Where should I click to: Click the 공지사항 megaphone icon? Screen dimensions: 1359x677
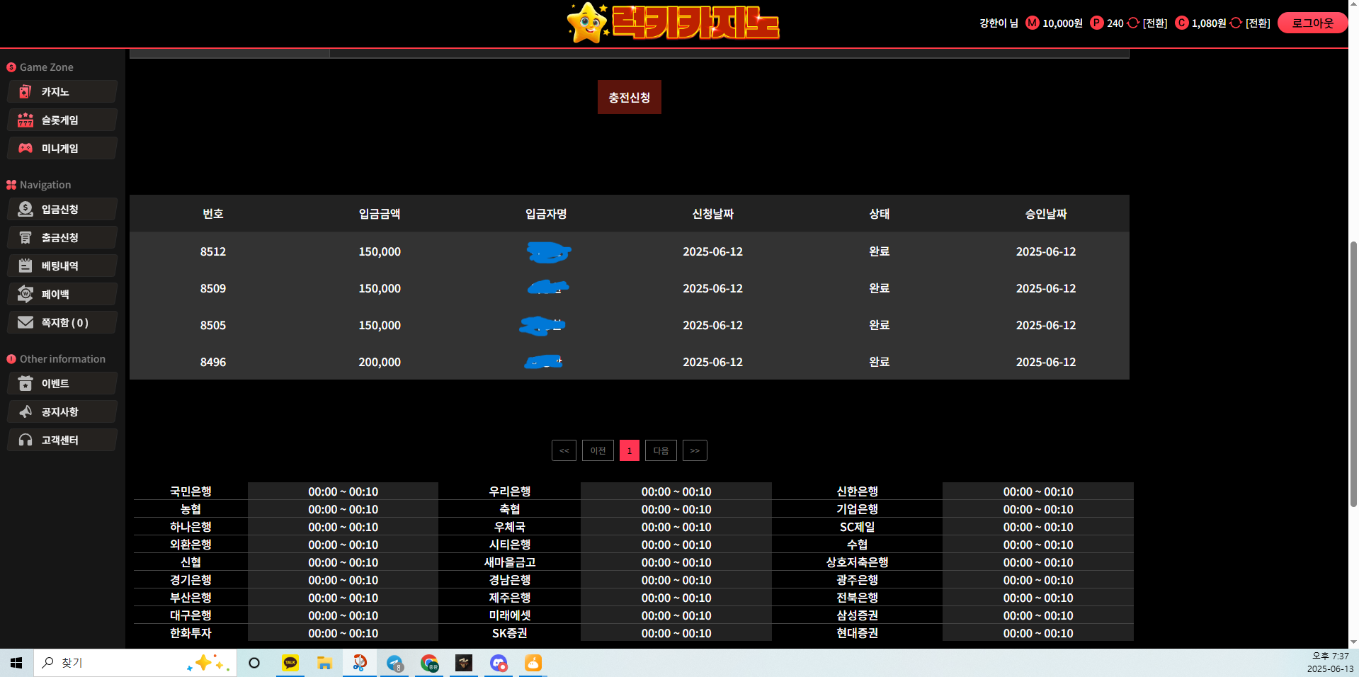[25, 411]
